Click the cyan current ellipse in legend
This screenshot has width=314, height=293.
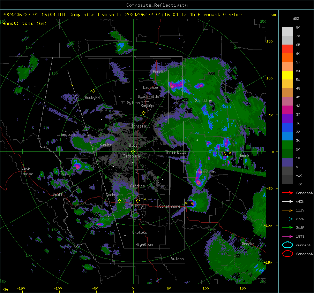coord(287,245)
